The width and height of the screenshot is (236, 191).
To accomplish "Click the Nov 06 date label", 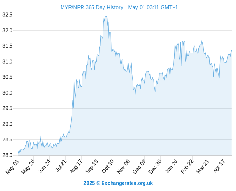I will (x=123, y=167).
